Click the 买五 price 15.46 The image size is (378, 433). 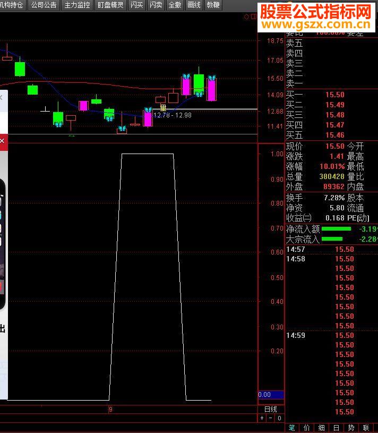click(335, 135)
